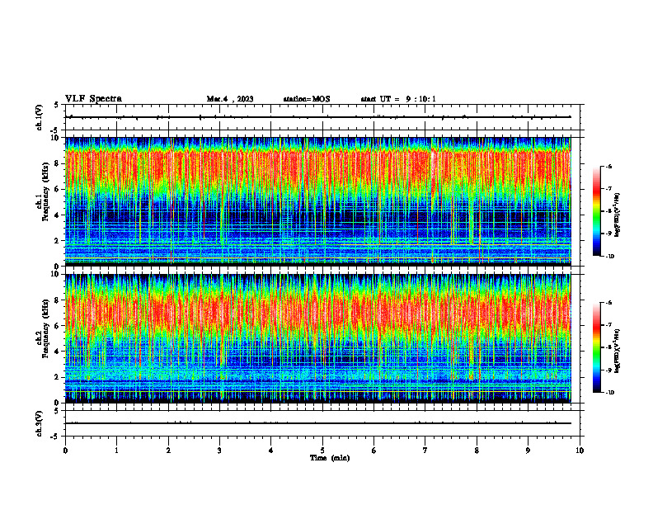The height and width of the screenshot is (505, 653).
Task: Click the "station=MOS" header label
Action: click(307, 99)
